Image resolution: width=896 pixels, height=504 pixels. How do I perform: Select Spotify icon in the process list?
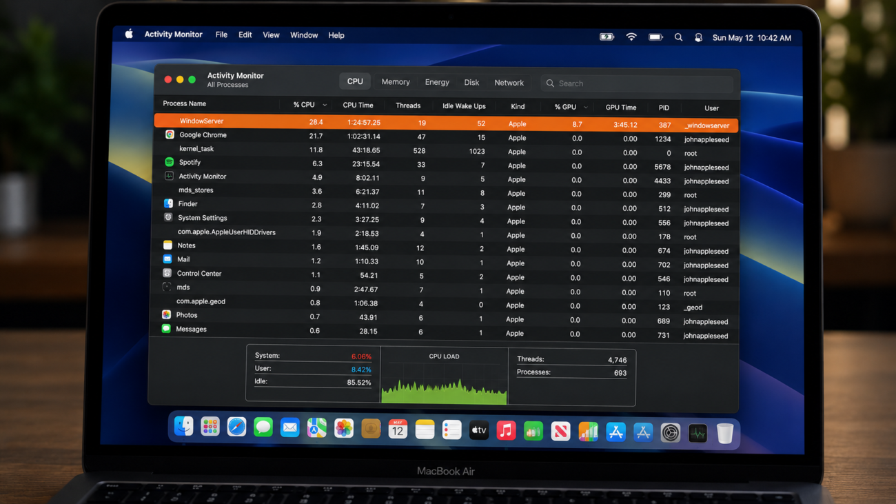pos(169,162)
